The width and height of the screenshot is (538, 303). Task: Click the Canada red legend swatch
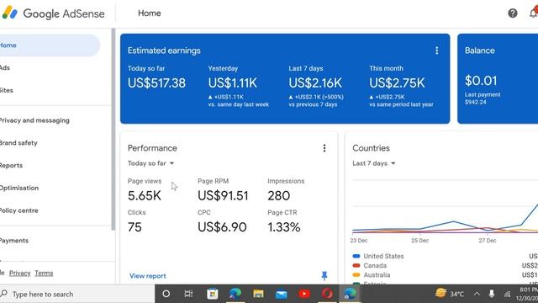(356, 266)
